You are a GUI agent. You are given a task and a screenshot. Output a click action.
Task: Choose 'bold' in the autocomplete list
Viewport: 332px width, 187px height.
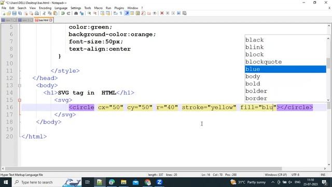tap(285, 84)
